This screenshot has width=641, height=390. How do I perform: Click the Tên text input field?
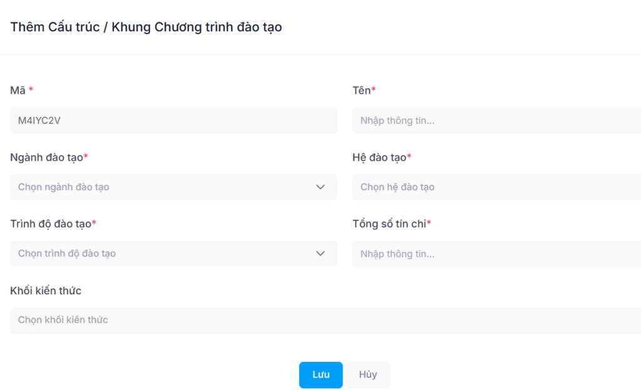pos(496,121)
